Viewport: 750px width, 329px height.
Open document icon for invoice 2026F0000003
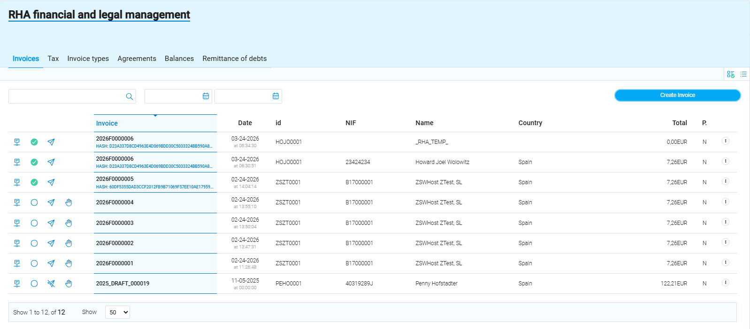[x=17, y=223]
